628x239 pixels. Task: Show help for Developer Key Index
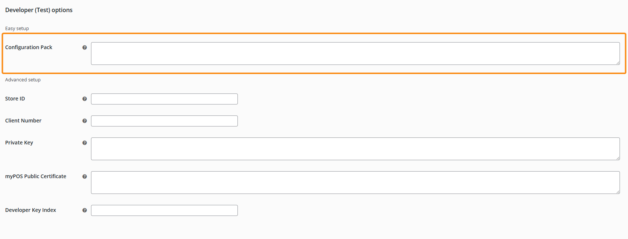click(84, 210)
